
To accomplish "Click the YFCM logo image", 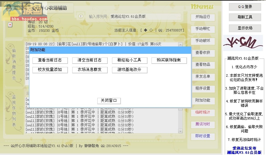I will 243,43.
